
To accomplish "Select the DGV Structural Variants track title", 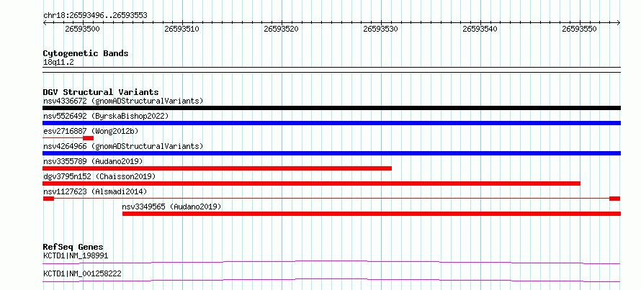I will point(101,92).
